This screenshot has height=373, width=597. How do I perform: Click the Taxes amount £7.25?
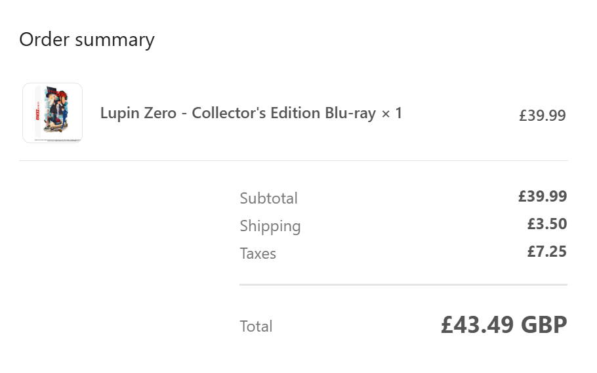tap(546, 252)
